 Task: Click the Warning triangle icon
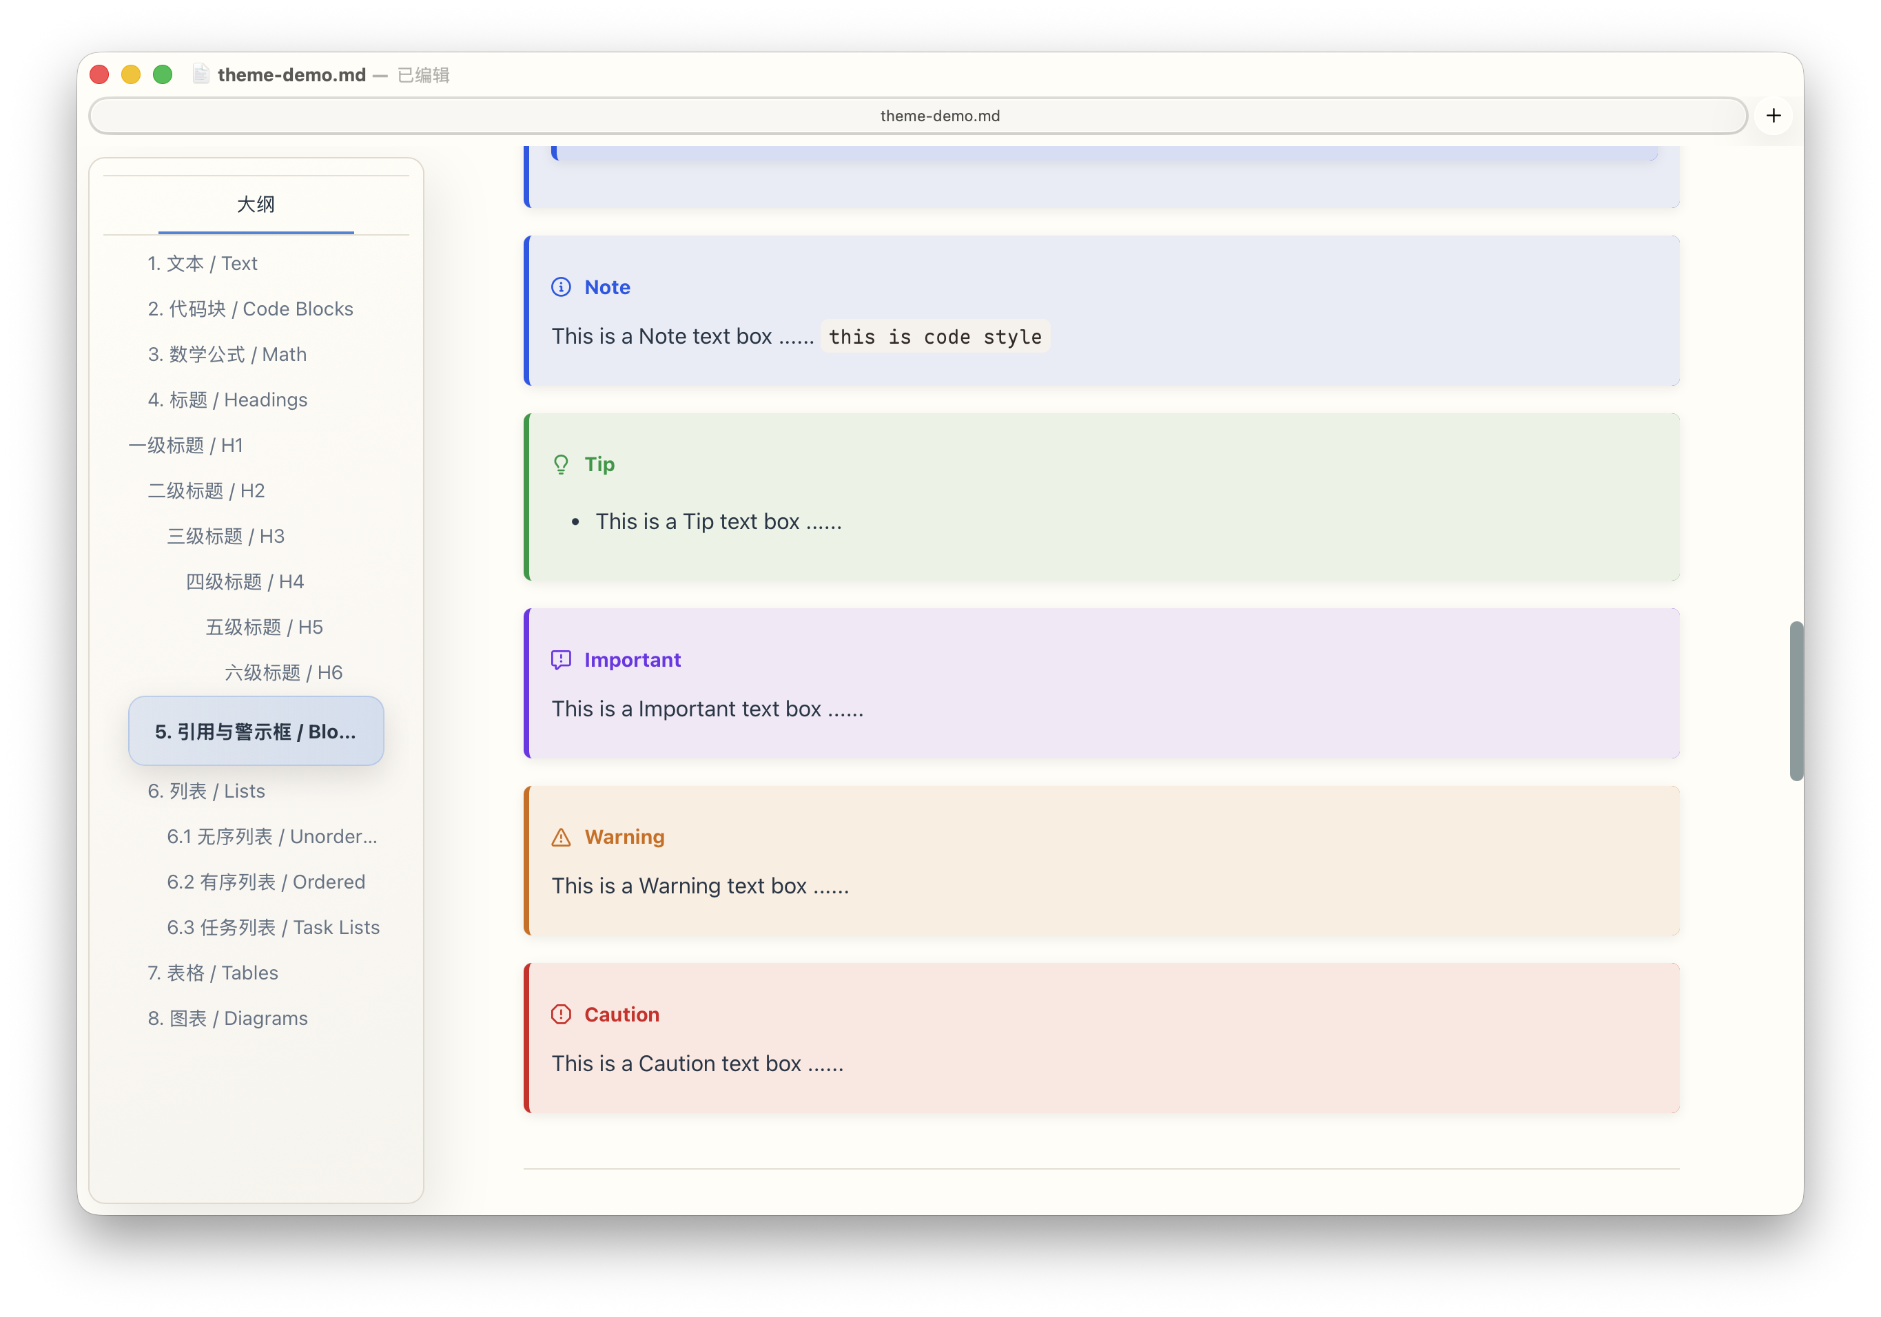coord(560,837)
